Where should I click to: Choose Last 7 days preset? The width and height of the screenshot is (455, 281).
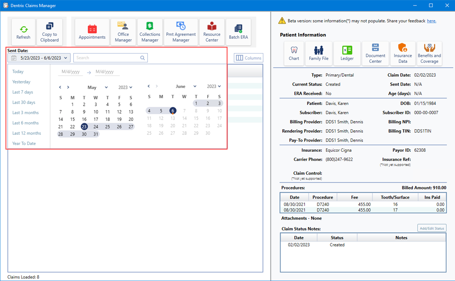23,92
